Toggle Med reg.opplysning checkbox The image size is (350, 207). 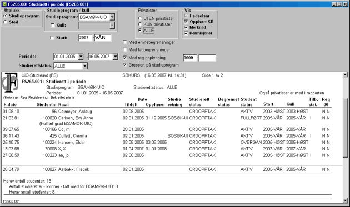point(124,58)
